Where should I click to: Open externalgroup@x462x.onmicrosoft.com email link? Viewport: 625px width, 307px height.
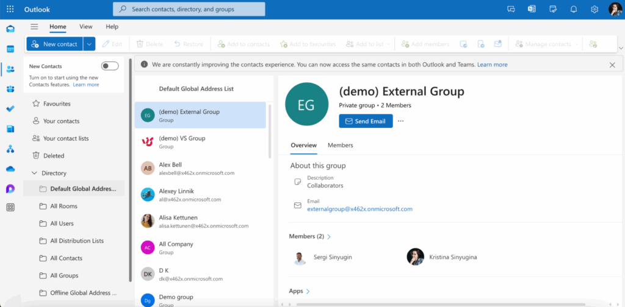[x=359, y=209]
